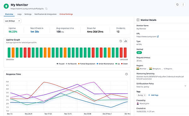Image resolution: width=189 pixels, height=116 pixels.
Task: Toggle Partial Degradation legend entry
Action: (x=87, y=64)
